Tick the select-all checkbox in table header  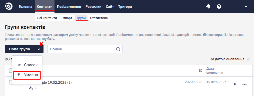(x=10, y=70)
